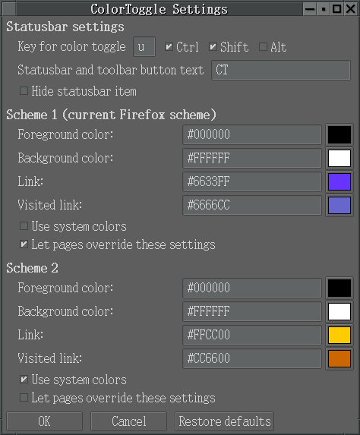This screenshot has width=360, height=435.
Task: Enable Use system colors under Scheme 1
Action: click(24, 226)
